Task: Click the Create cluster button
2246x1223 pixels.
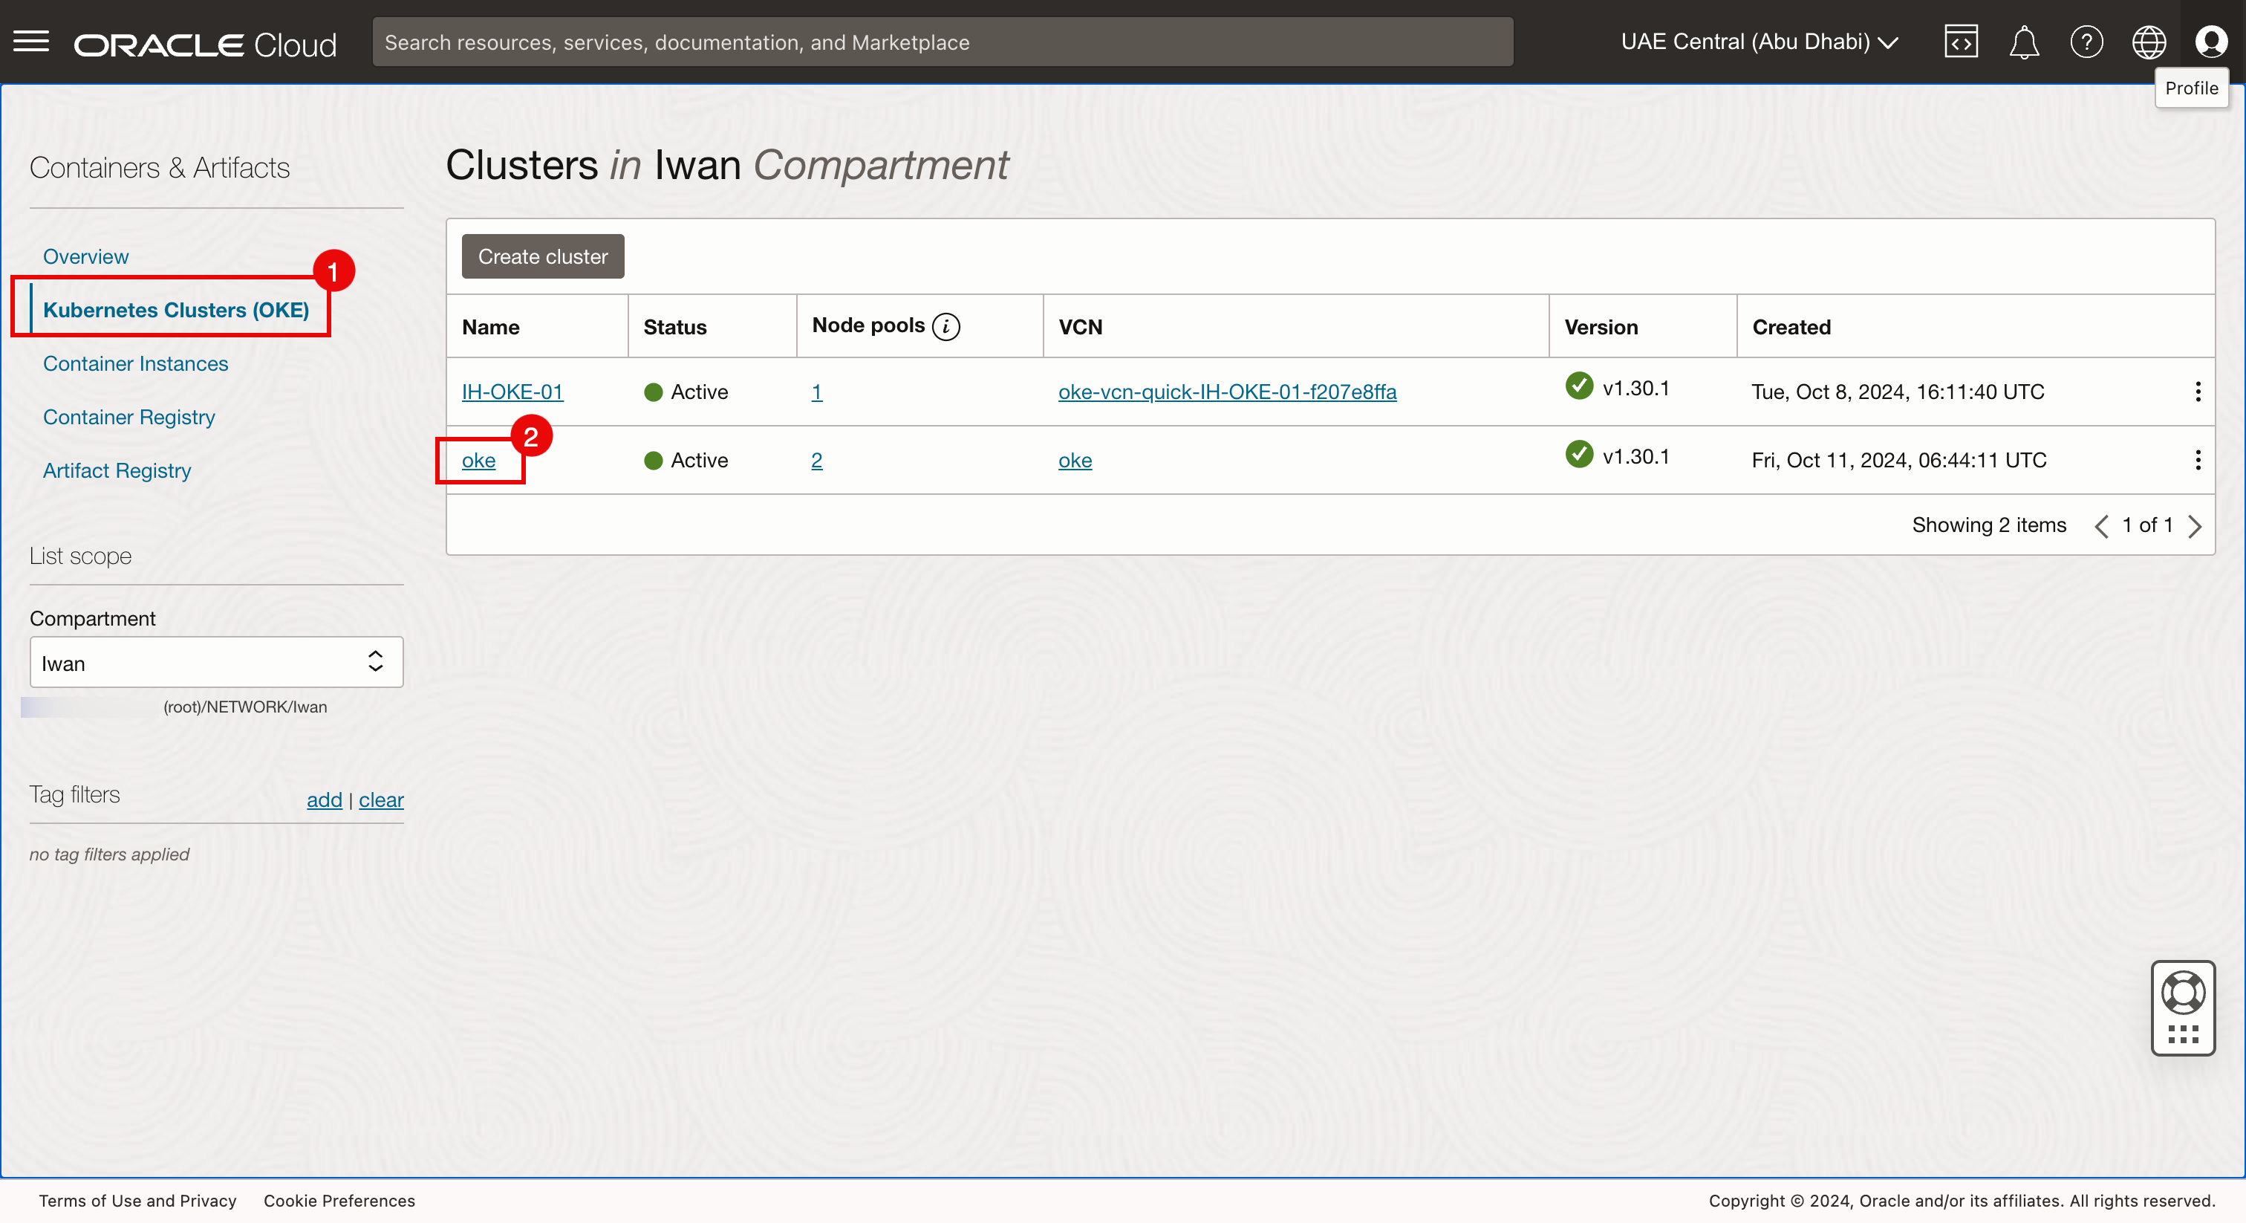Action: (x=542, y=256)
